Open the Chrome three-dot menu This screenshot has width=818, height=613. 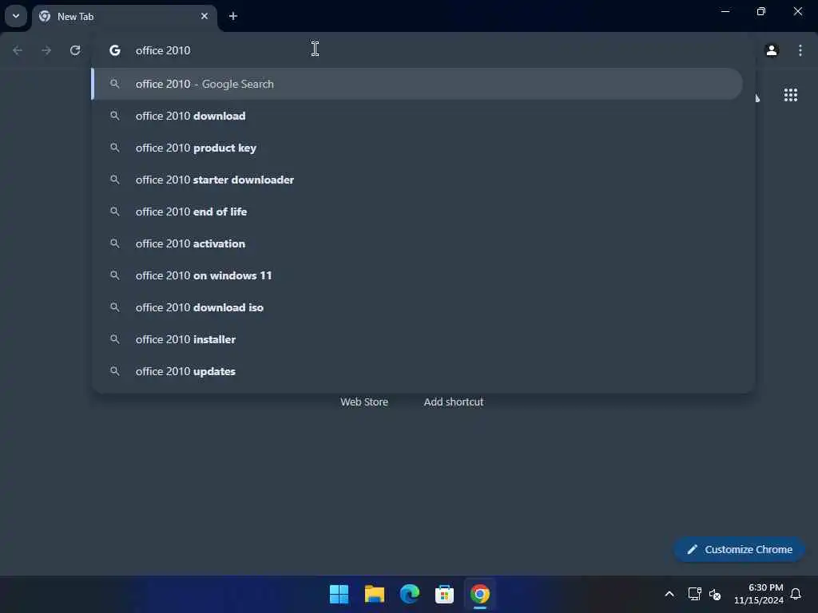(800, 50)
